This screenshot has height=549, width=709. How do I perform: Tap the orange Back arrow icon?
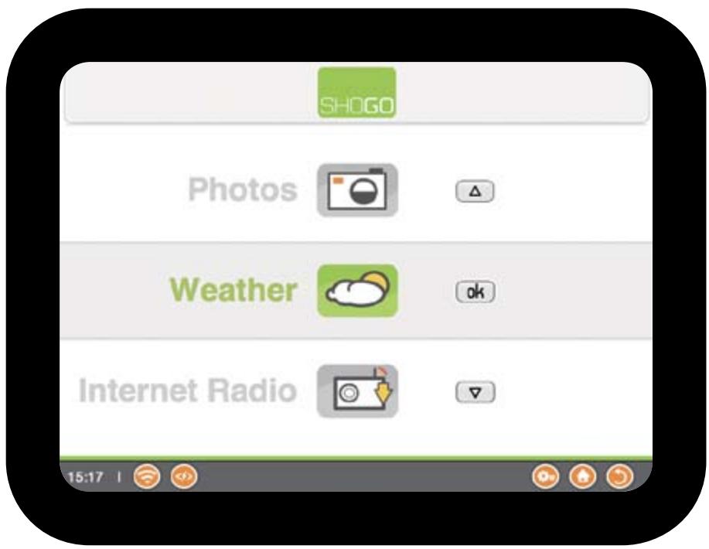point(619,476)
